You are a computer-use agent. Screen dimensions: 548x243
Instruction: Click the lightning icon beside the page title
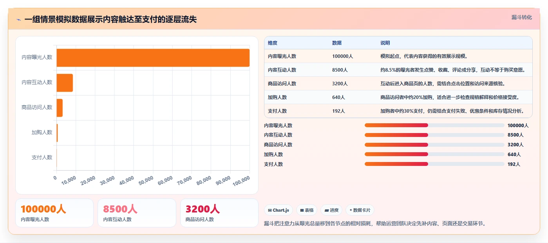point(19,20)
